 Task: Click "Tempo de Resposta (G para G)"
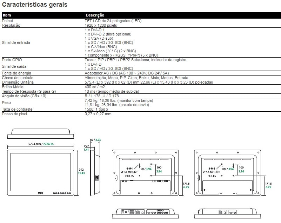coord(29,92)
